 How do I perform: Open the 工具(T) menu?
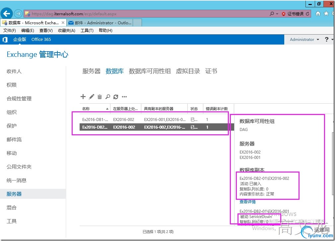pyautogui.click(x=87, y=31)
